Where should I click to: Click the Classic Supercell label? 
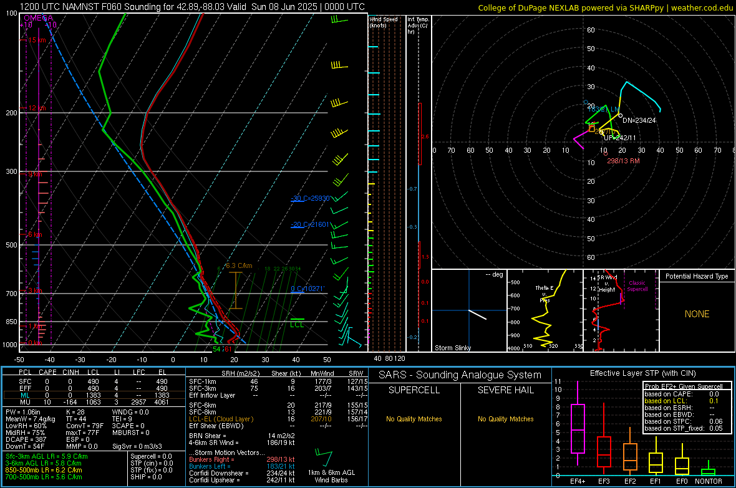(637, 286)
